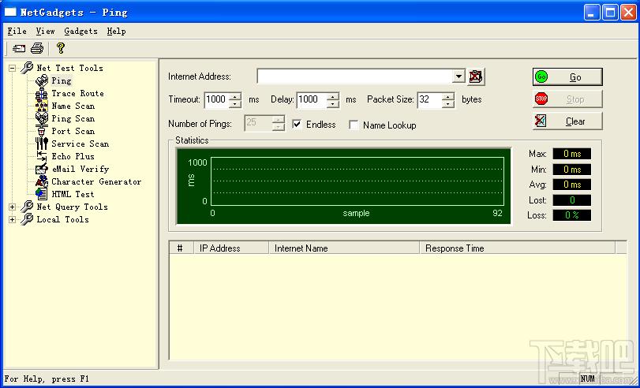
Task: Click the Echo Plus arrows icon
Action: point(42,156)
